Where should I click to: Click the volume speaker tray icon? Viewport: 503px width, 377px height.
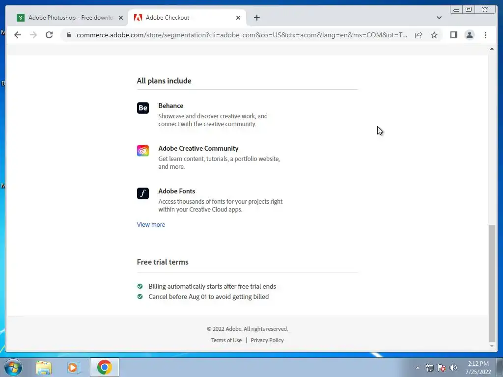click(453, 368)
